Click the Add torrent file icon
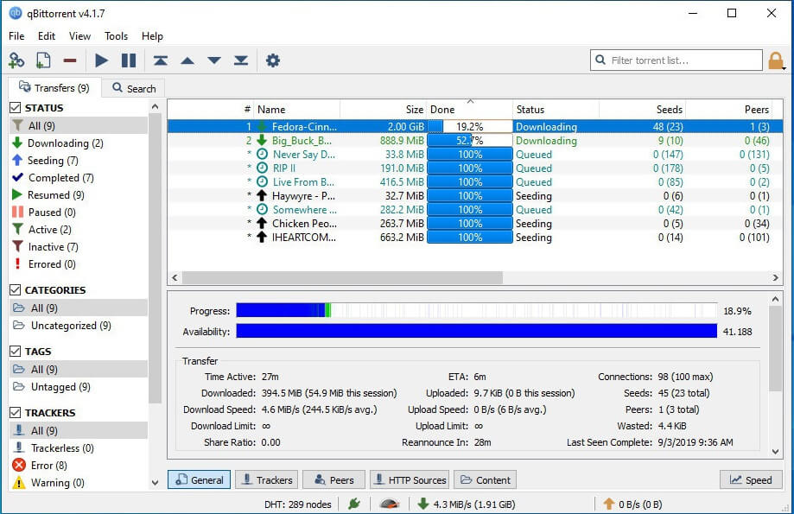794x514 pixels. (x=43, y=60)
